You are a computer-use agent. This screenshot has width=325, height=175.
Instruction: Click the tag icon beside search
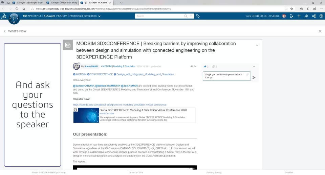(x=198, y=16)
